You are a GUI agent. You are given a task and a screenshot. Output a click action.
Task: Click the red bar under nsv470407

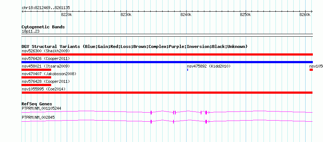tap(36, 77)
